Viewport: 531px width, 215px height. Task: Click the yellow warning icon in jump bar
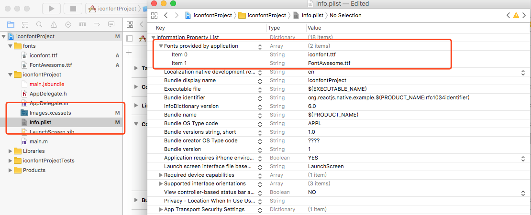(516, 15)
